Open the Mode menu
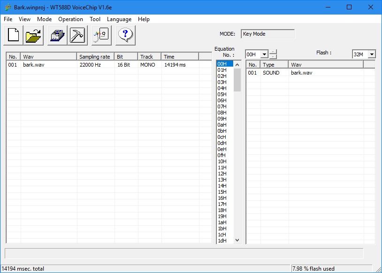382x273 pixels. point(44,19)
